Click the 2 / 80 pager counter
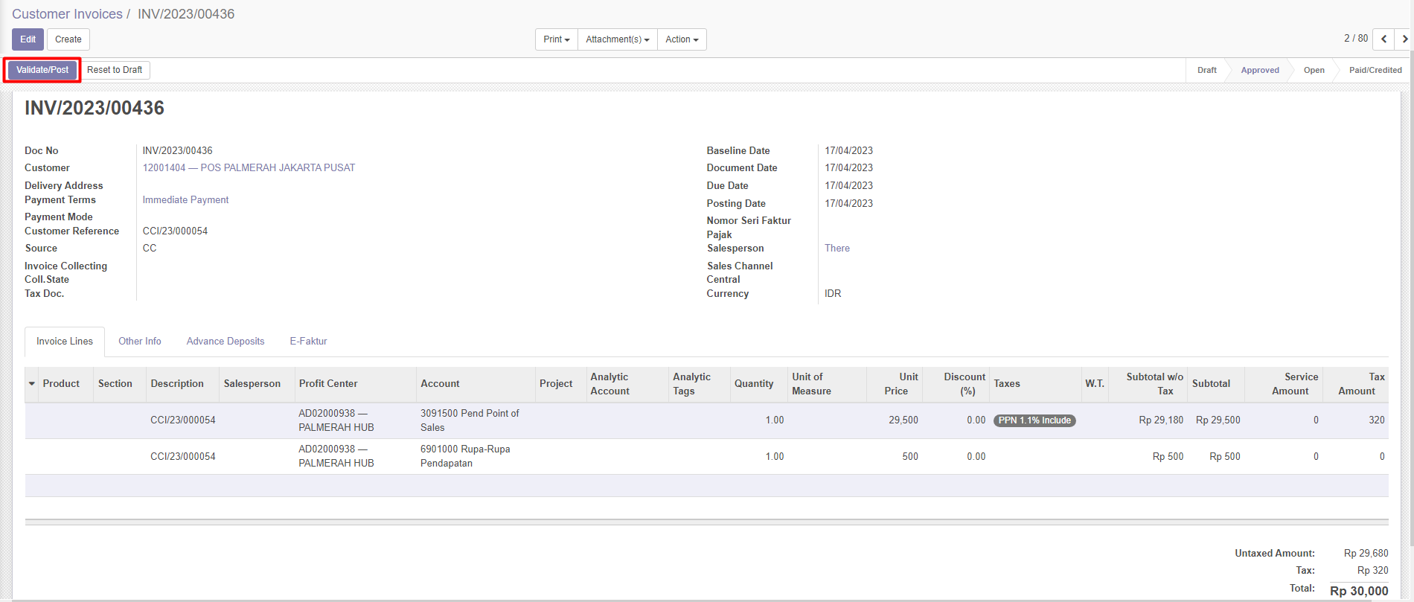The width and height of the screenshot is (1414, 602). coord(1356,38)
